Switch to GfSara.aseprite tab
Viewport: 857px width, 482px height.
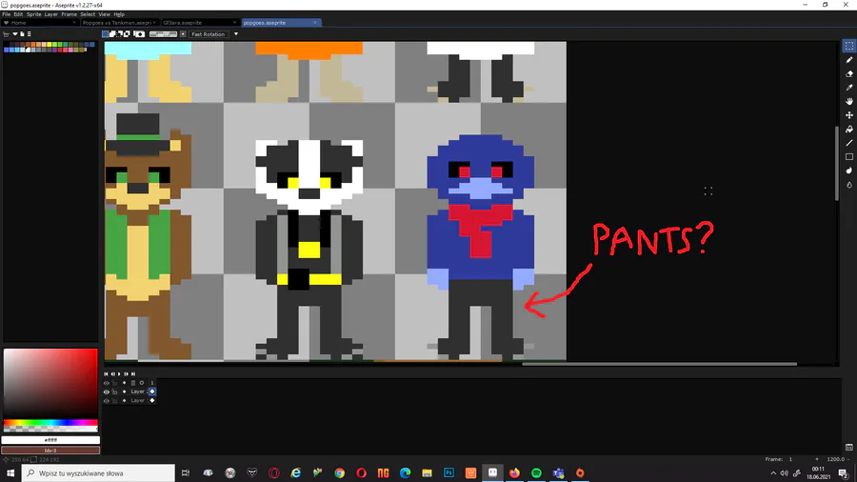tap(199, 23)
